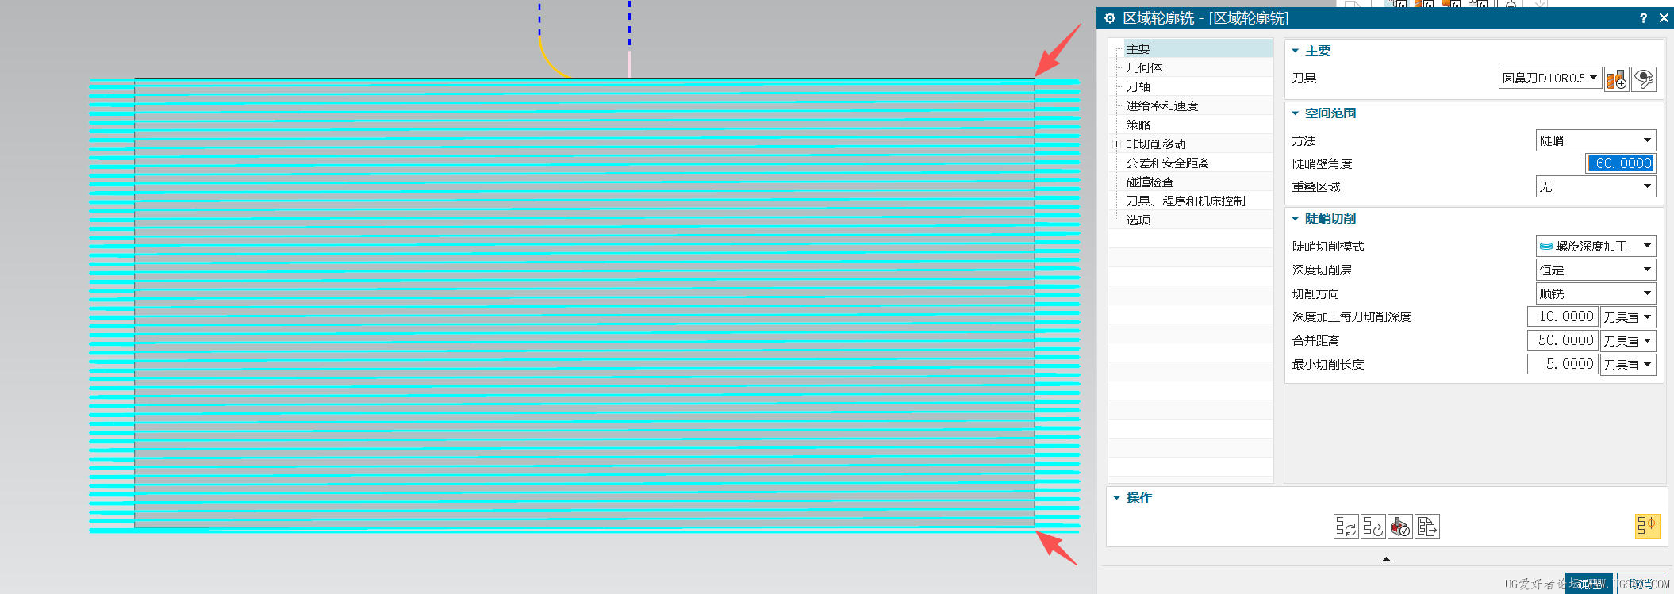The width and height of the screenshot is (1674, 594).
Task: Toggle the yellow tool path display button
Action: [x=1647, y=526]
